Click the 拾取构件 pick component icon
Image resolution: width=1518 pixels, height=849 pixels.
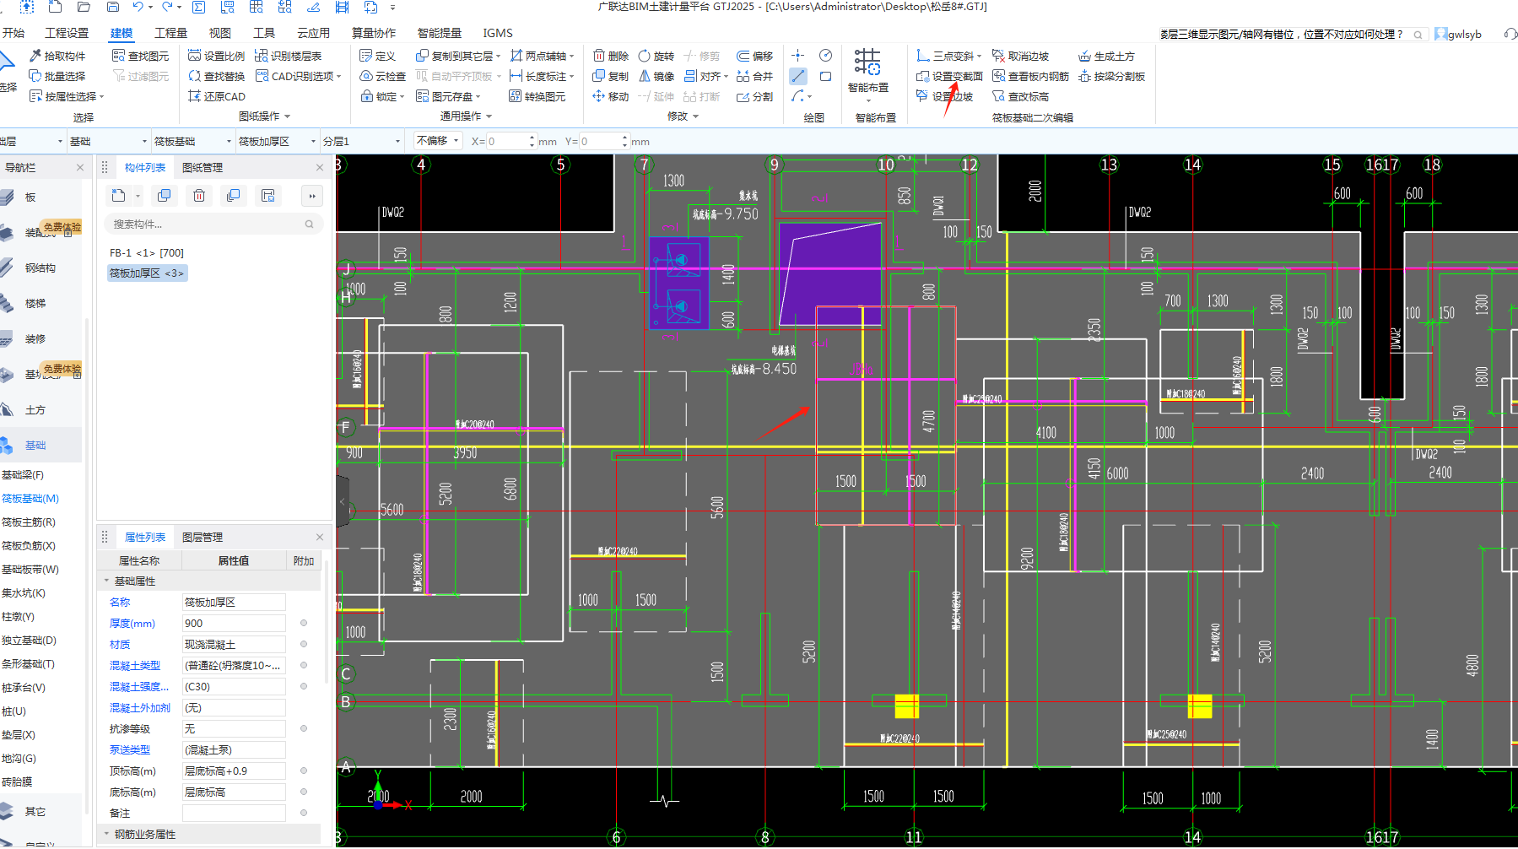35,56
